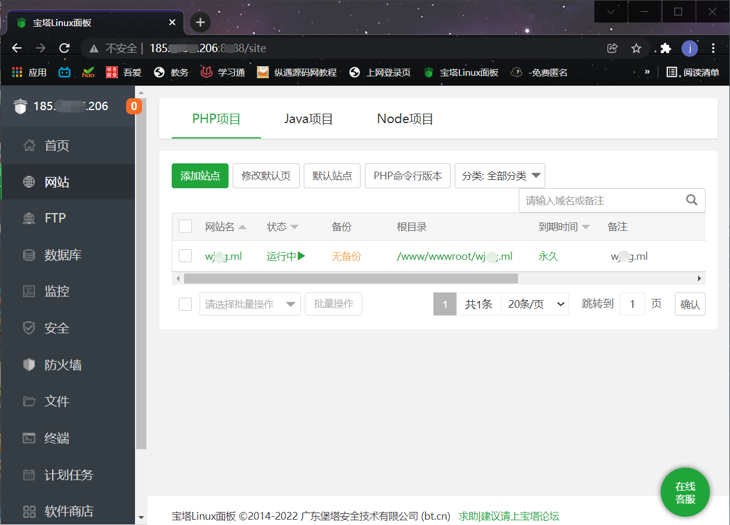Image resolution: width=730 pixels, height=525 pixels.
Task: Click the 确认 page jump button
Action: click(690, 305)
